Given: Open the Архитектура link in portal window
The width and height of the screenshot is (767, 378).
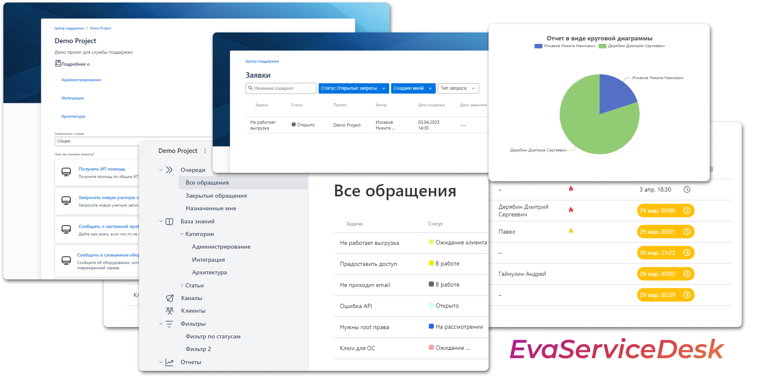Looking at the screenshot, I should (x=73, y=116).
